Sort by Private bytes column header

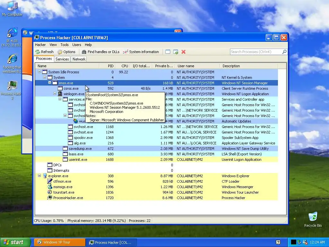pos(163,66)
